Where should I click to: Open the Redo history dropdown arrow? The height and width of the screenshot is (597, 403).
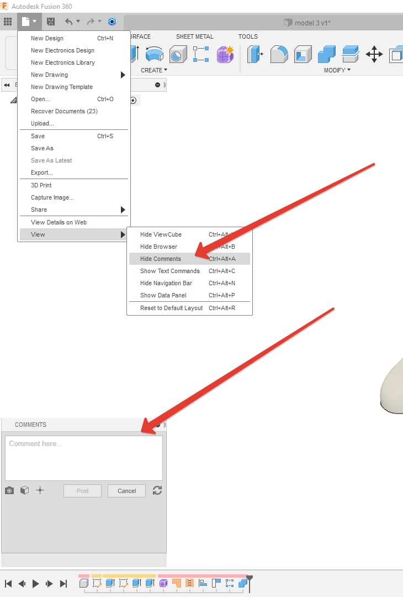pyautogui.click(x=99, y=22)
